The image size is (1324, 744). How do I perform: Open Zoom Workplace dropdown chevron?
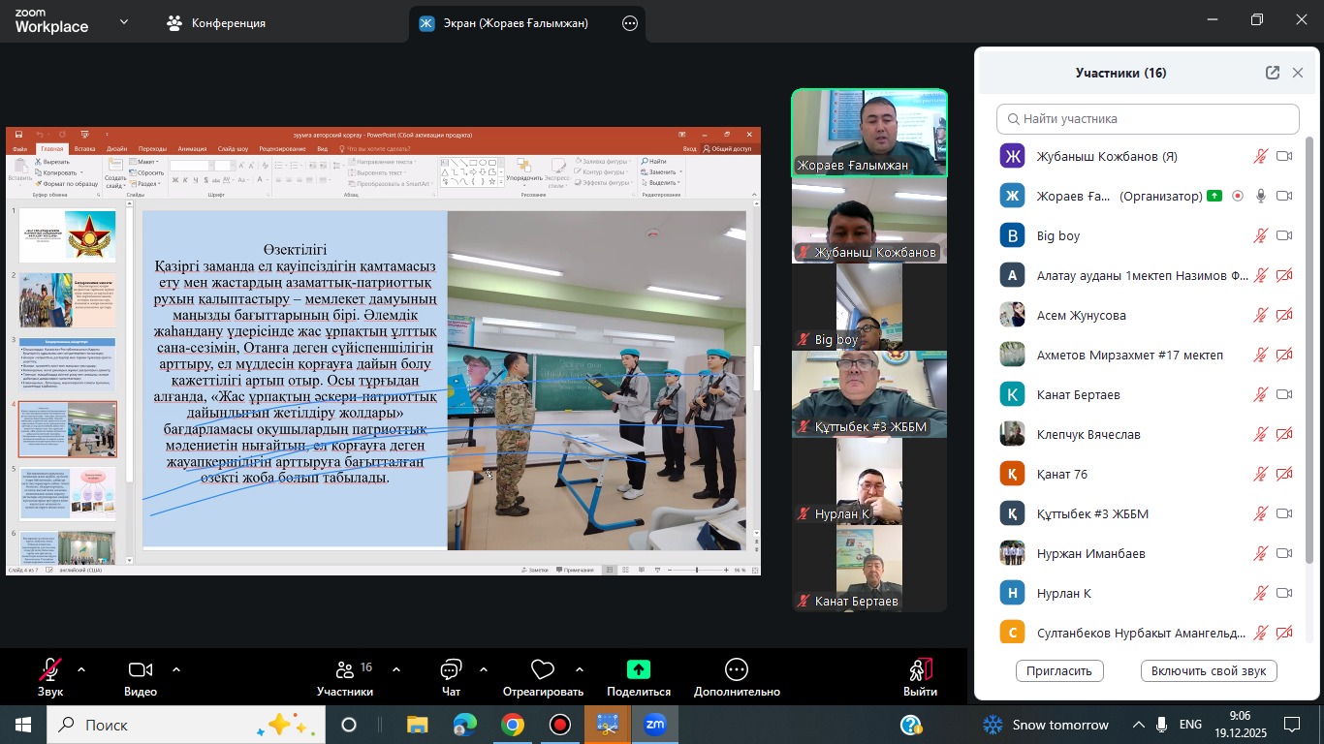124,21
